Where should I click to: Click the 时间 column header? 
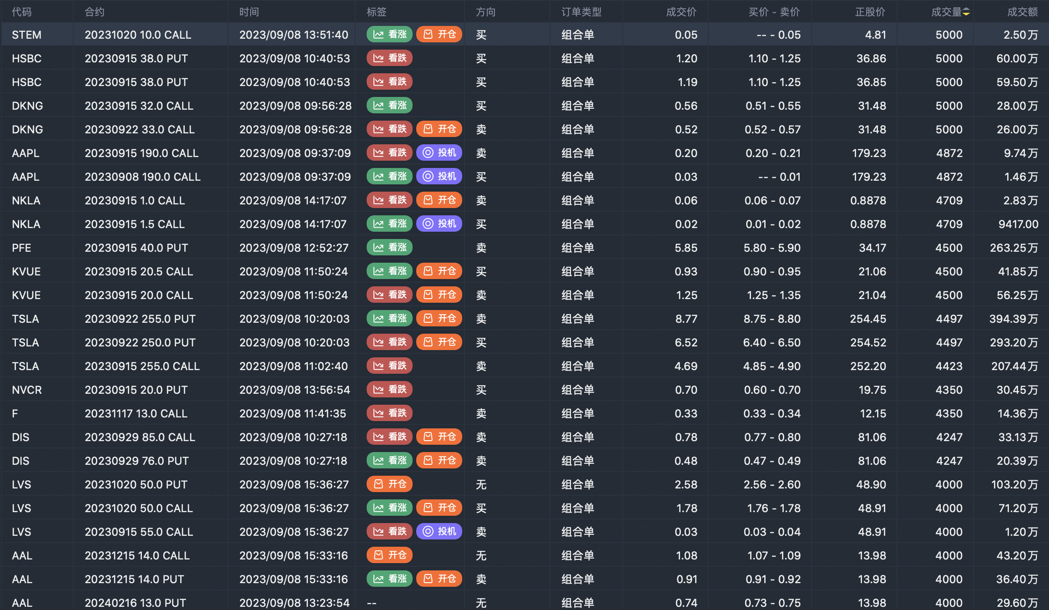tap(249, 12)
